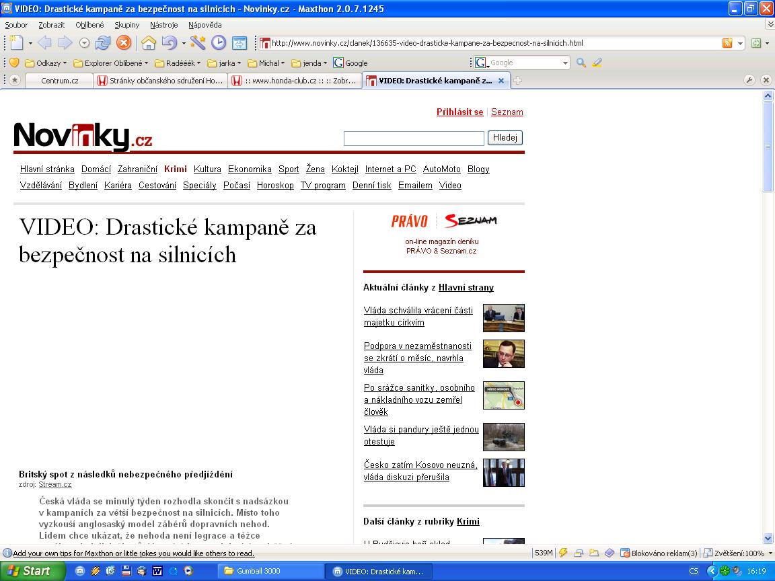Click the page scrollbar down arrow
The width and height of the screenshot is (775, 581).
(768, 538)
